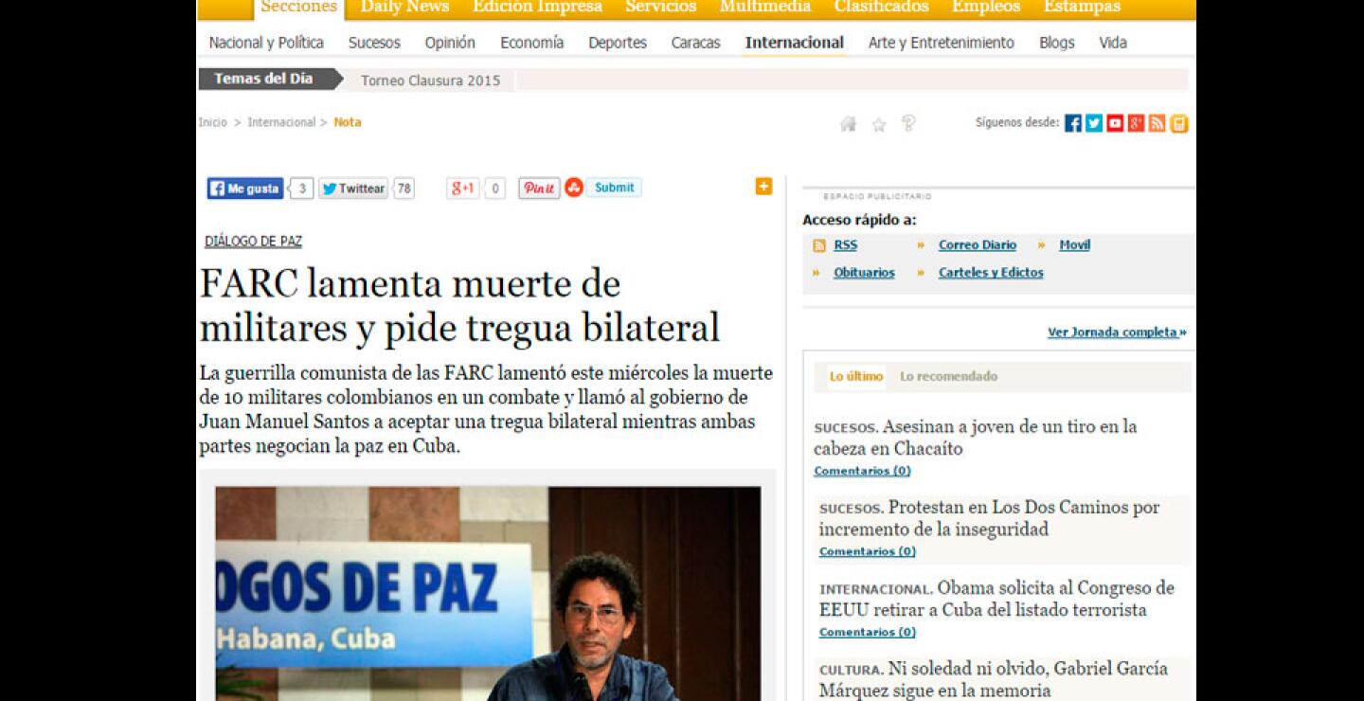The height and width of the screenshot is (701, 1364).
Task: Go to Arte y Entretenimiento section
Action: 942,43
